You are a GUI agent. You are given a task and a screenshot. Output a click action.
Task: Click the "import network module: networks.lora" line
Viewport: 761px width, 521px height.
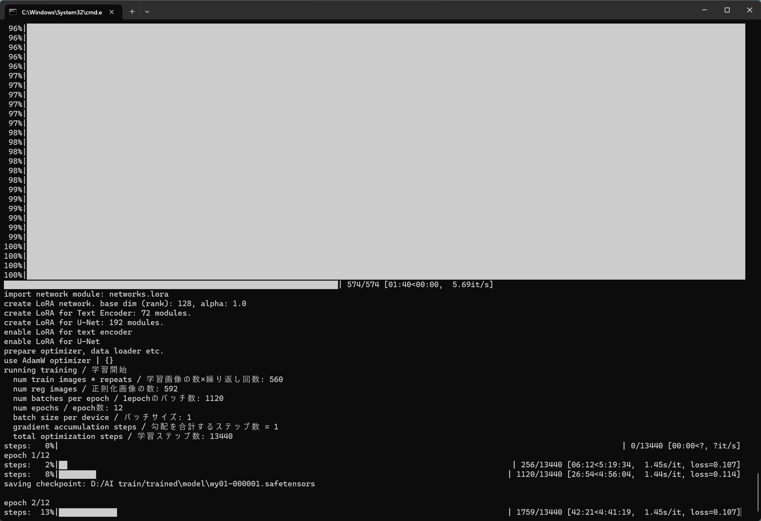pos(86,294)
